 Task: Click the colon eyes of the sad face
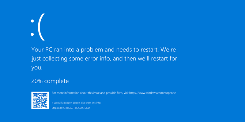[x=32, y=28]
